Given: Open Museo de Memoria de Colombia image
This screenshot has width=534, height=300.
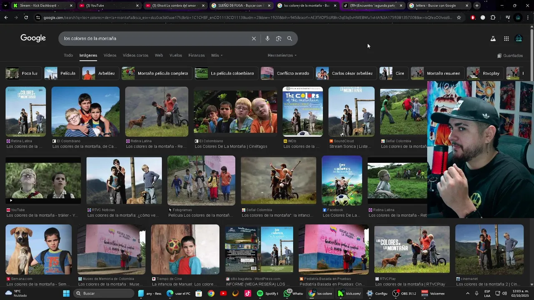Looking at the screenshot, I should tap(111, 249).
